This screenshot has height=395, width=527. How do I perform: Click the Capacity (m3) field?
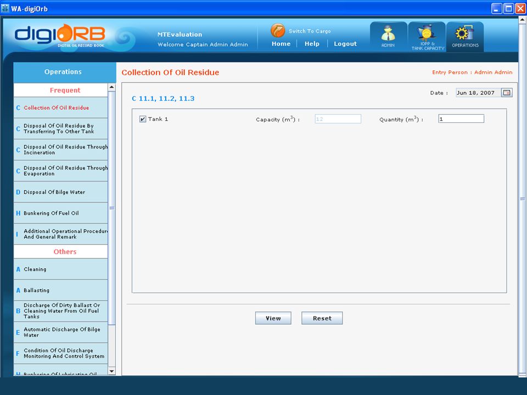pos(338,119)
